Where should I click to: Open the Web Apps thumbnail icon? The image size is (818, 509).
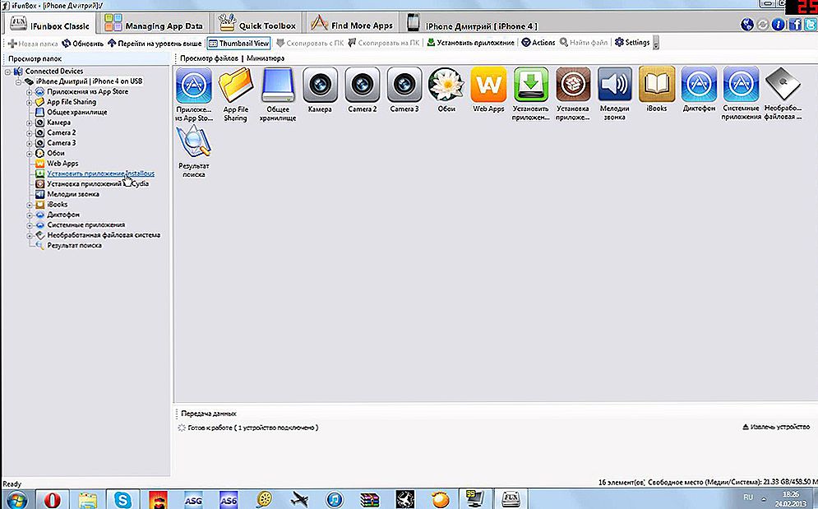(x=488, y=85)
